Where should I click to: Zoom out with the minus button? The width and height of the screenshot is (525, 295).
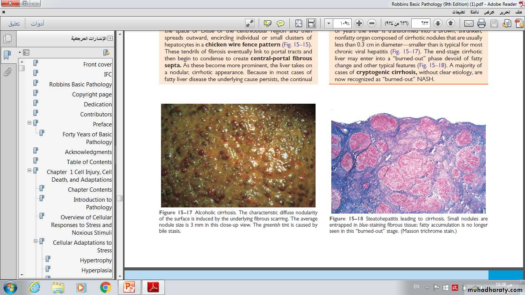coord(372,23)
